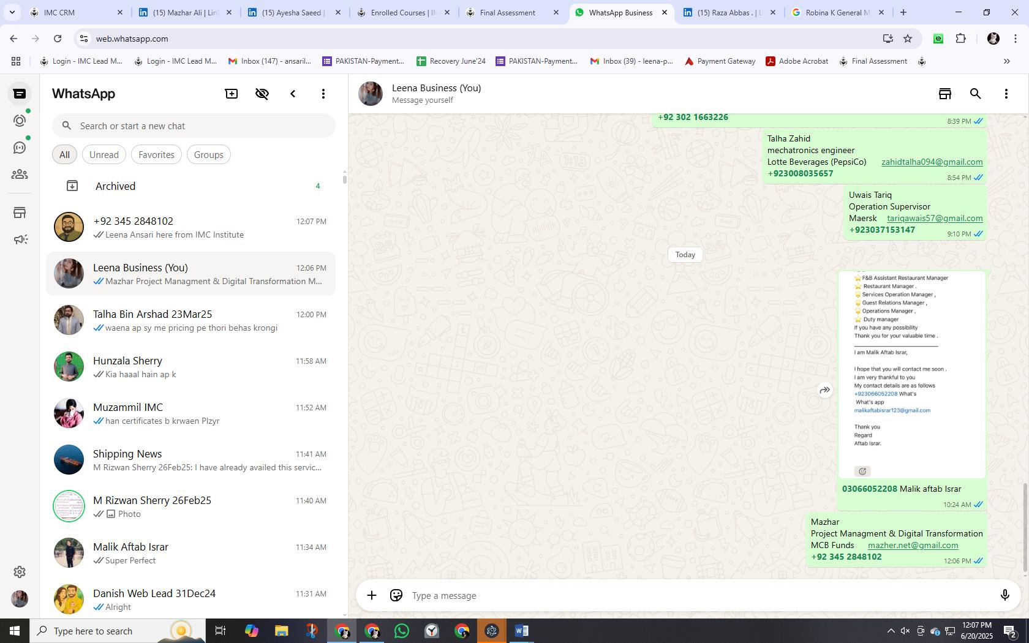Open the Malik Aftab Israr chat

pyautogui.click(x=191, y=553)
